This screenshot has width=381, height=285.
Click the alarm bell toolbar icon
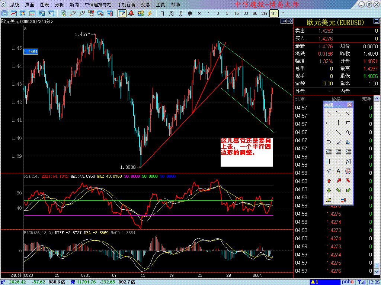(x=131, y=14)
